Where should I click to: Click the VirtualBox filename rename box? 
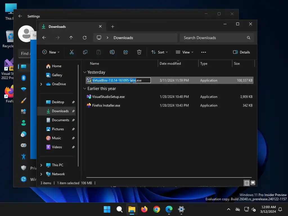point(121,80)
